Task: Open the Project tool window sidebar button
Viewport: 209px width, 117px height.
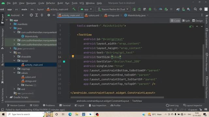Action: 2,19
